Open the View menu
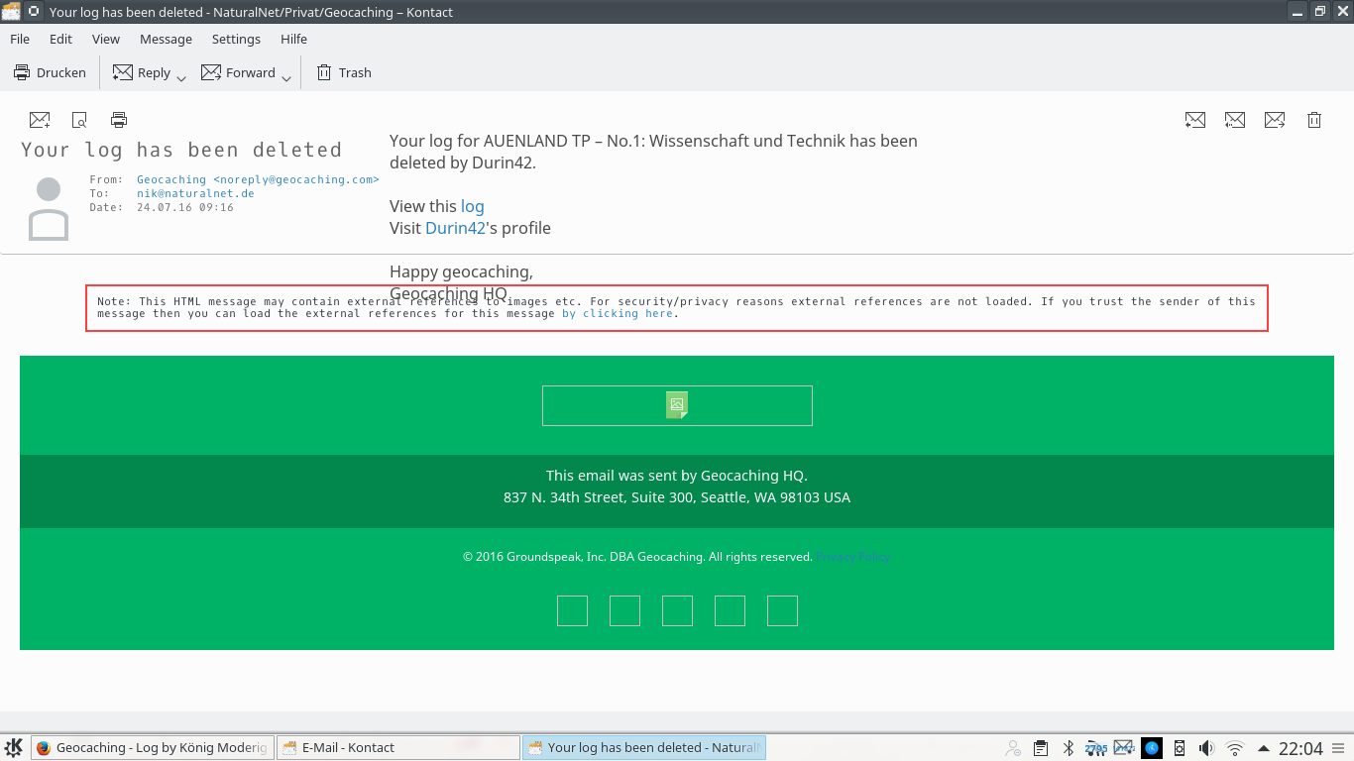1354x761 pixels. (106, 39)
